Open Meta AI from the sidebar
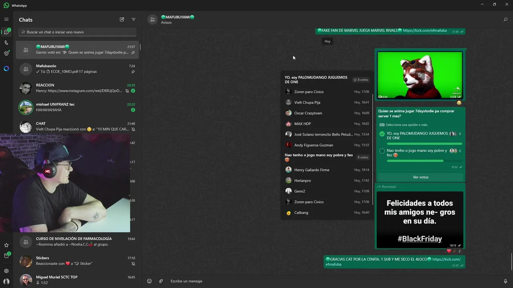 coord(6,68)
